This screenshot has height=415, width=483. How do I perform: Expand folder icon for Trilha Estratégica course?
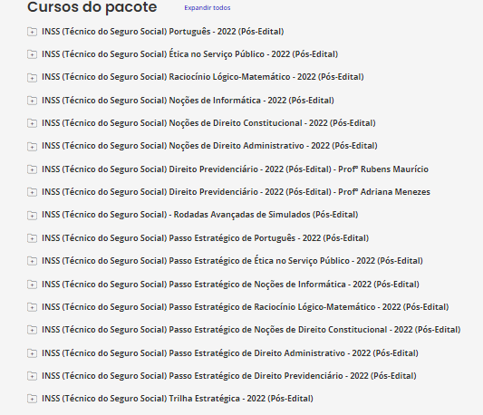click(32, 399)
